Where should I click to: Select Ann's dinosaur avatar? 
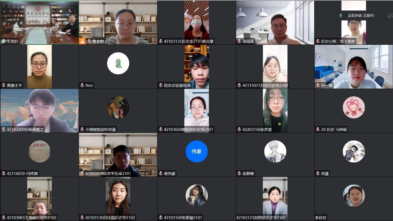[118, 63]
